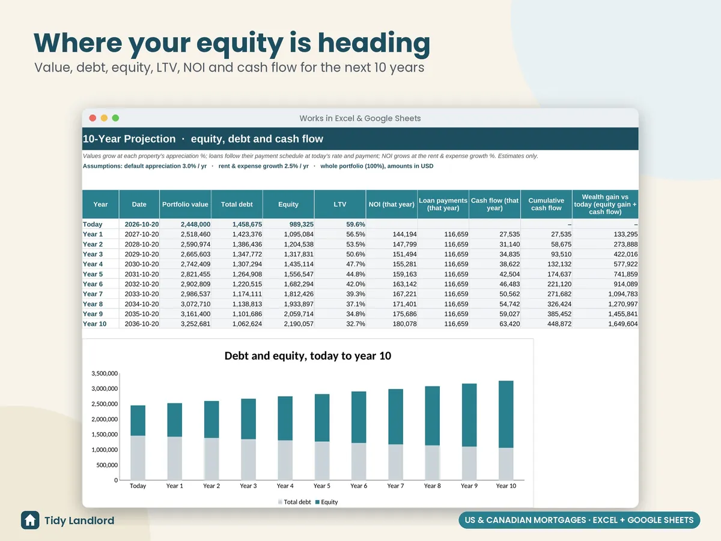
Task: Click the Total debt legend swatch
Action: click(x=280, y=502)
